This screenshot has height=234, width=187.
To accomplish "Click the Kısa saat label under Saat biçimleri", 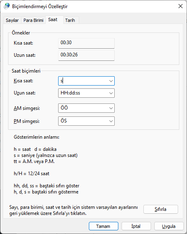I will (x=23, y=81).
